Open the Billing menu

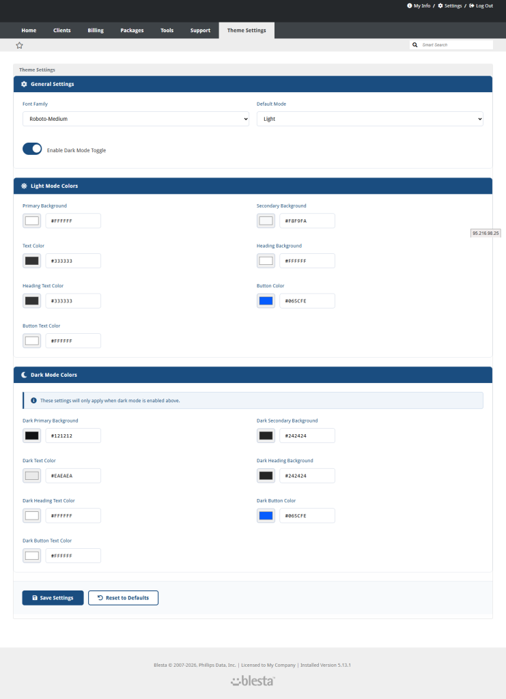96,30
